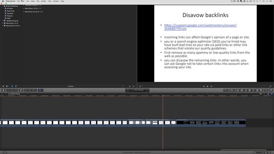Image resolution: width=274 pixels, height=154 pixels.
Task: Select Stills smart collection
Action: point(9,18)
